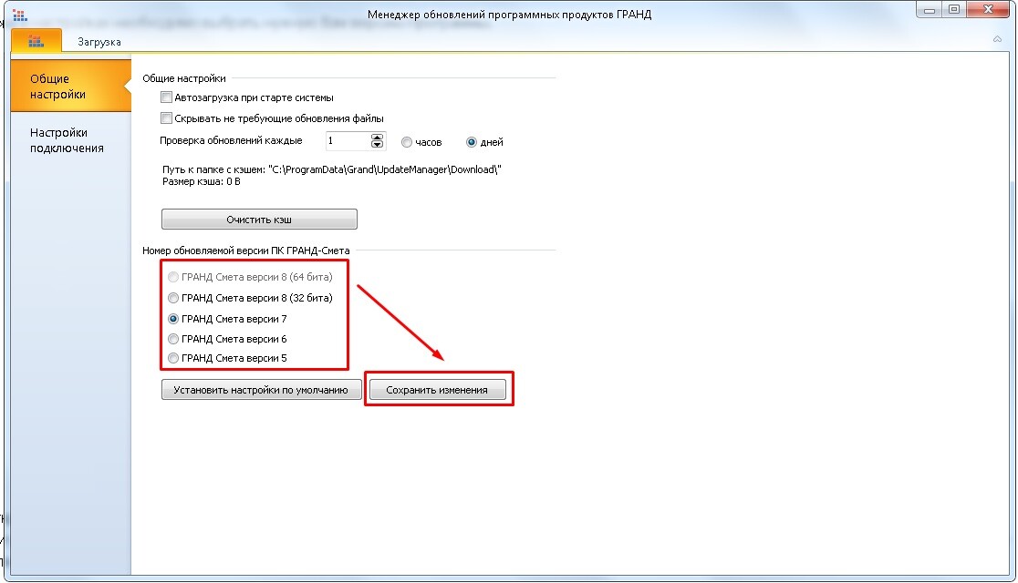Choose ГРАНД Смета версии 5
Viewport: 1018px width, 583px height.
[173, 358]
